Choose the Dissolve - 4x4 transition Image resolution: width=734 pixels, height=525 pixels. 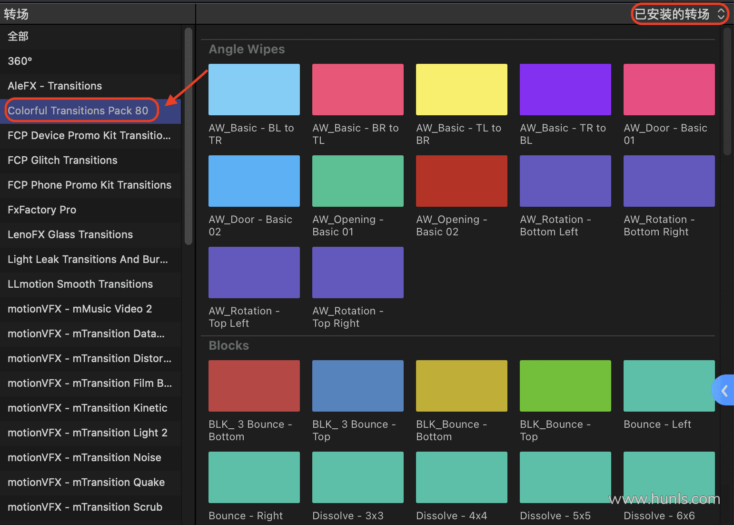click(x=461, y=477)
